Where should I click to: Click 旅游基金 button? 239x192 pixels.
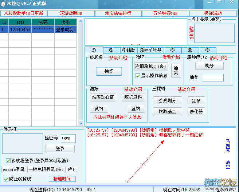coord(167,112)
